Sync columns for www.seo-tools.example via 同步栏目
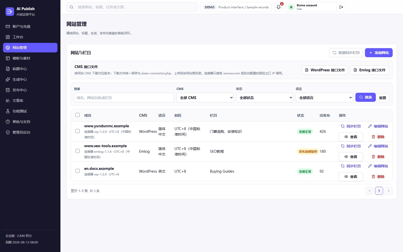The height and width of the screenshot is (252, 403). pos(351,146)
